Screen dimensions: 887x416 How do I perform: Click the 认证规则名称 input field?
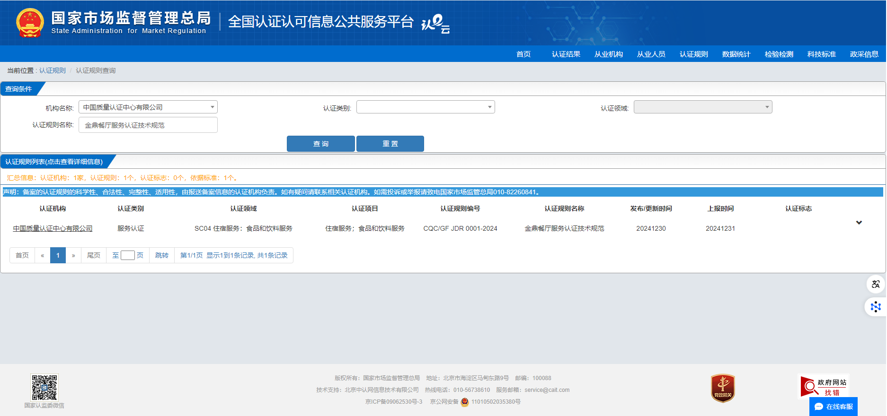tap(148, 125)
